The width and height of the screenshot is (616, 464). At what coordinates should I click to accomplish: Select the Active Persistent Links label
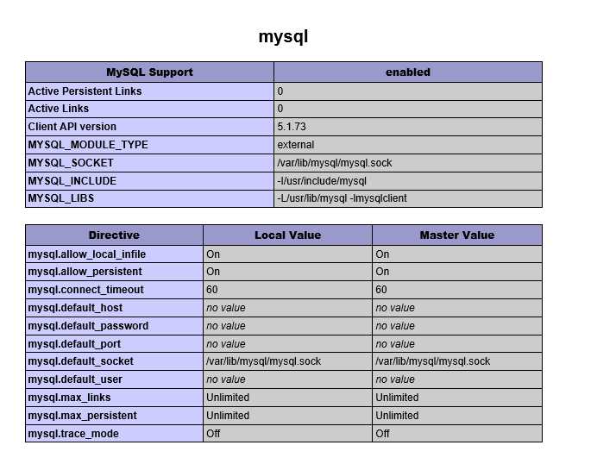tap(85, 91)
